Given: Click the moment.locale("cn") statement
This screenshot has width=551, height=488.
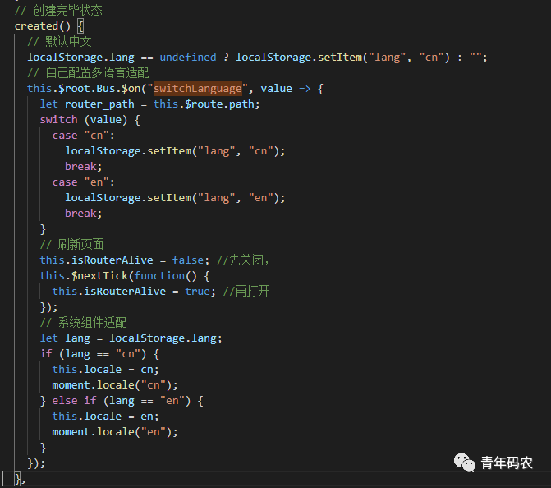Looking at the screenshot, I should tap(115, 385).
